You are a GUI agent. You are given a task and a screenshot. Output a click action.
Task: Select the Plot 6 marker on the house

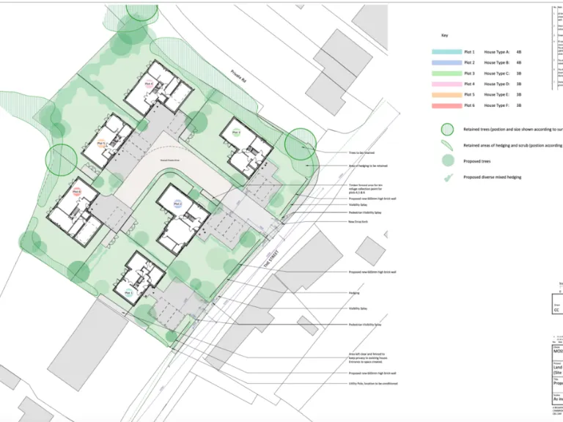click(x=76, y=193)
